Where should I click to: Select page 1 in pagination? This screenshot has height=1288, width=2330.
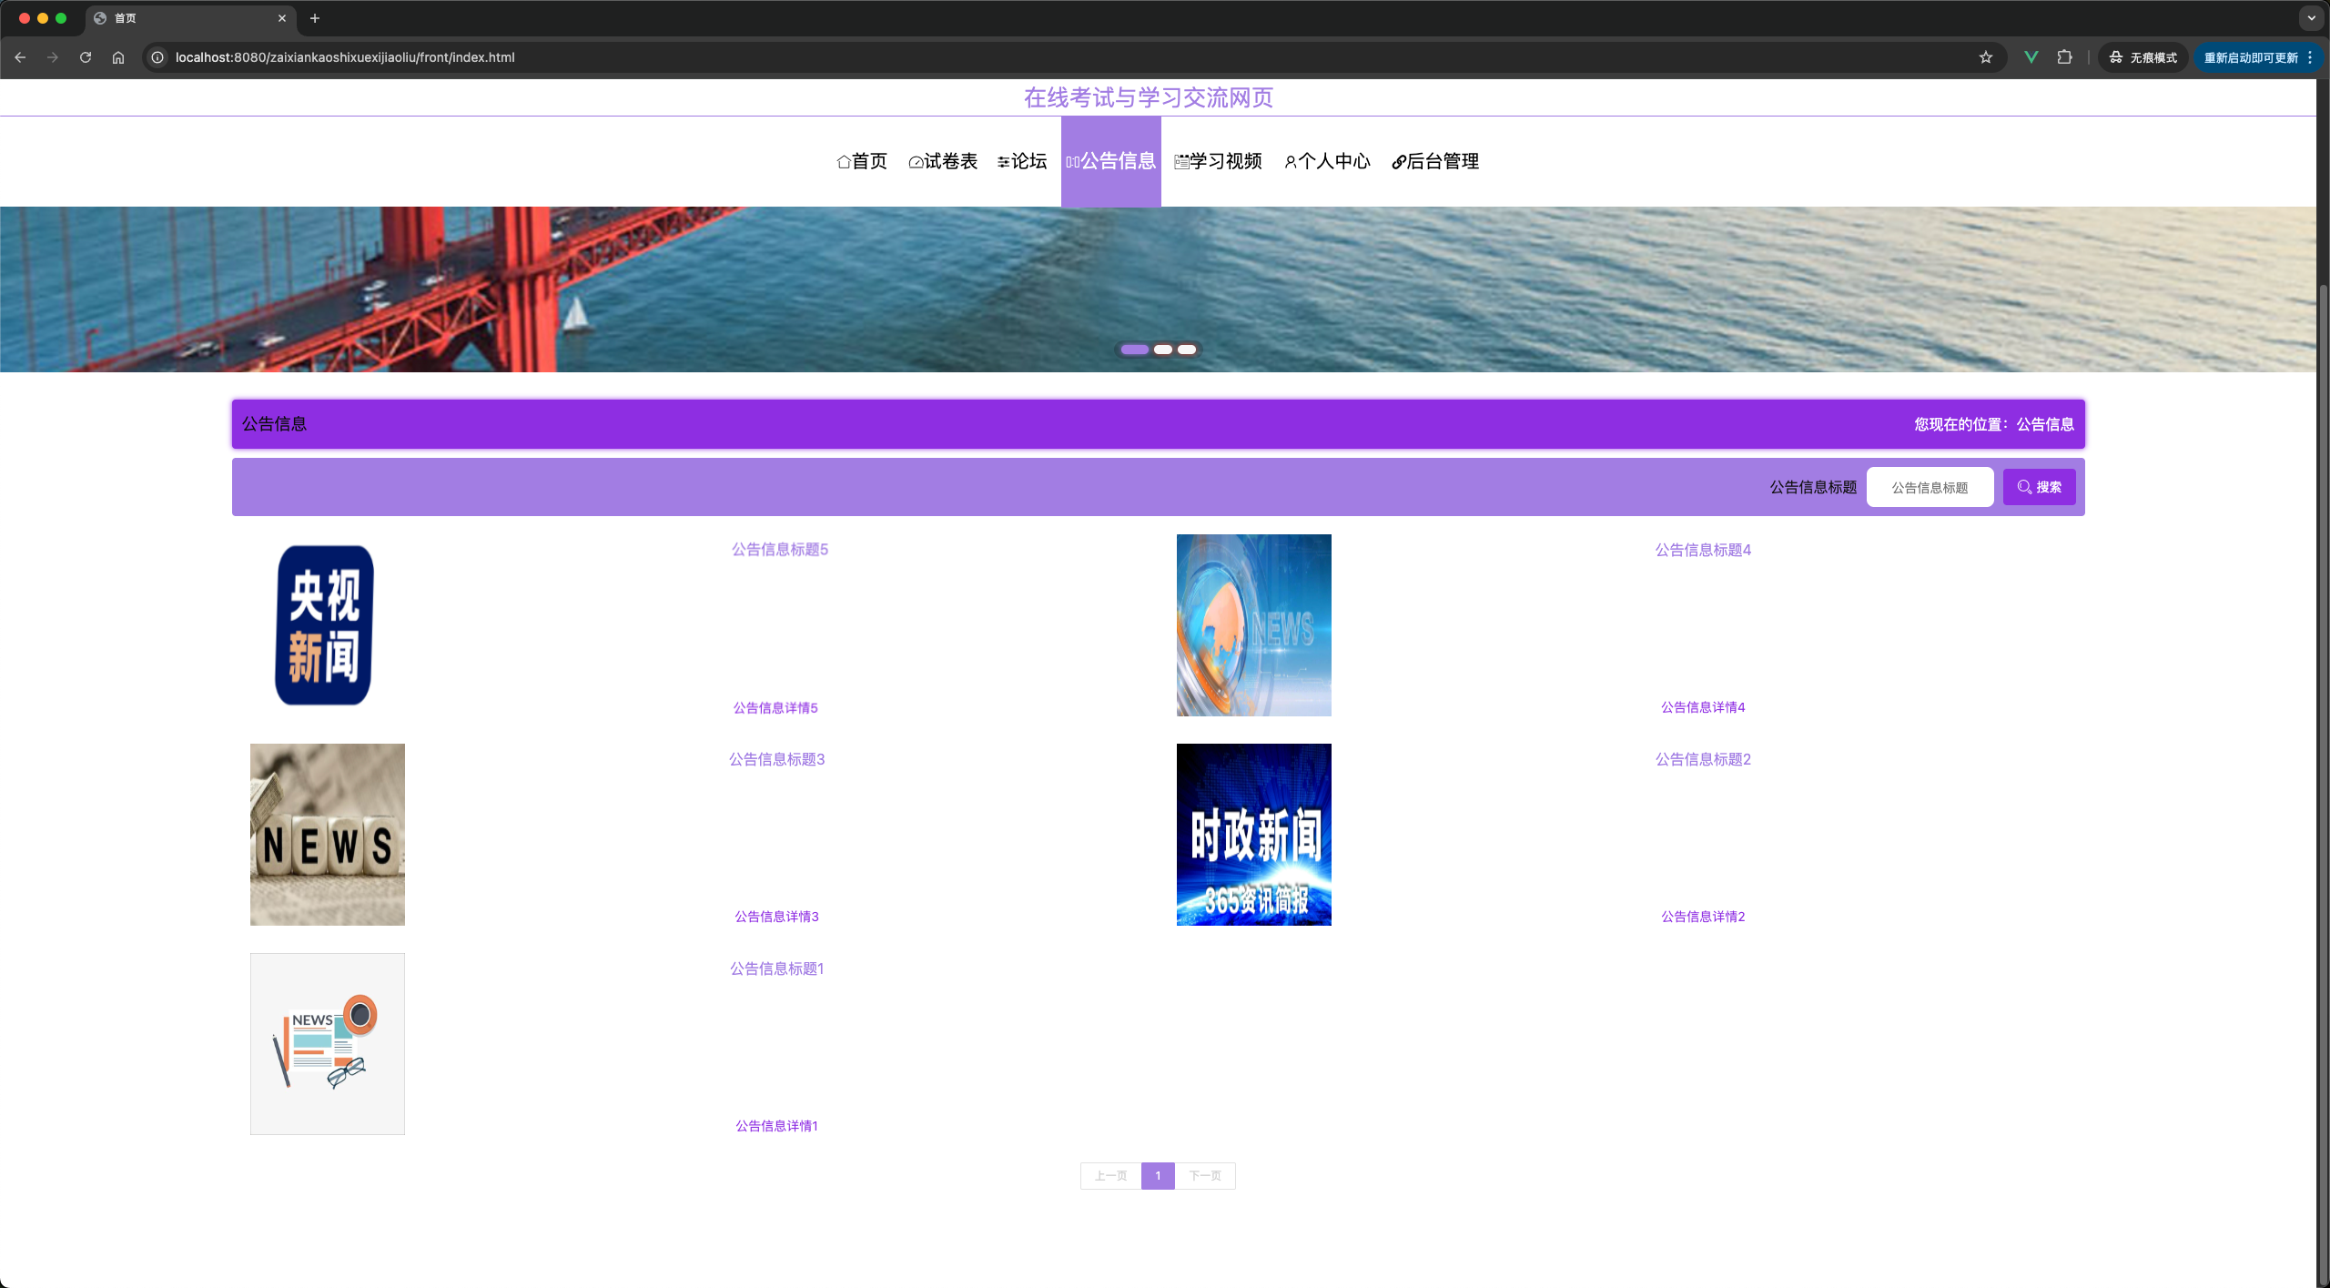pos(1158,1176)
